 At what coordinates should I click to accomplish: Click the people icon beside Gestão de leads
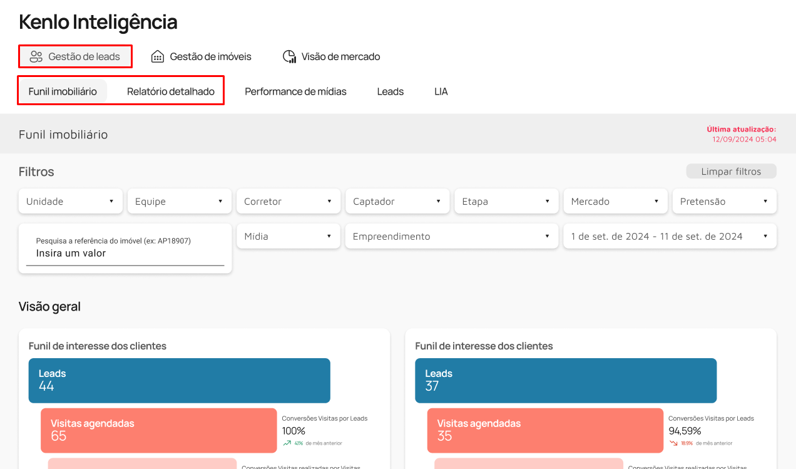coord(36,56)
